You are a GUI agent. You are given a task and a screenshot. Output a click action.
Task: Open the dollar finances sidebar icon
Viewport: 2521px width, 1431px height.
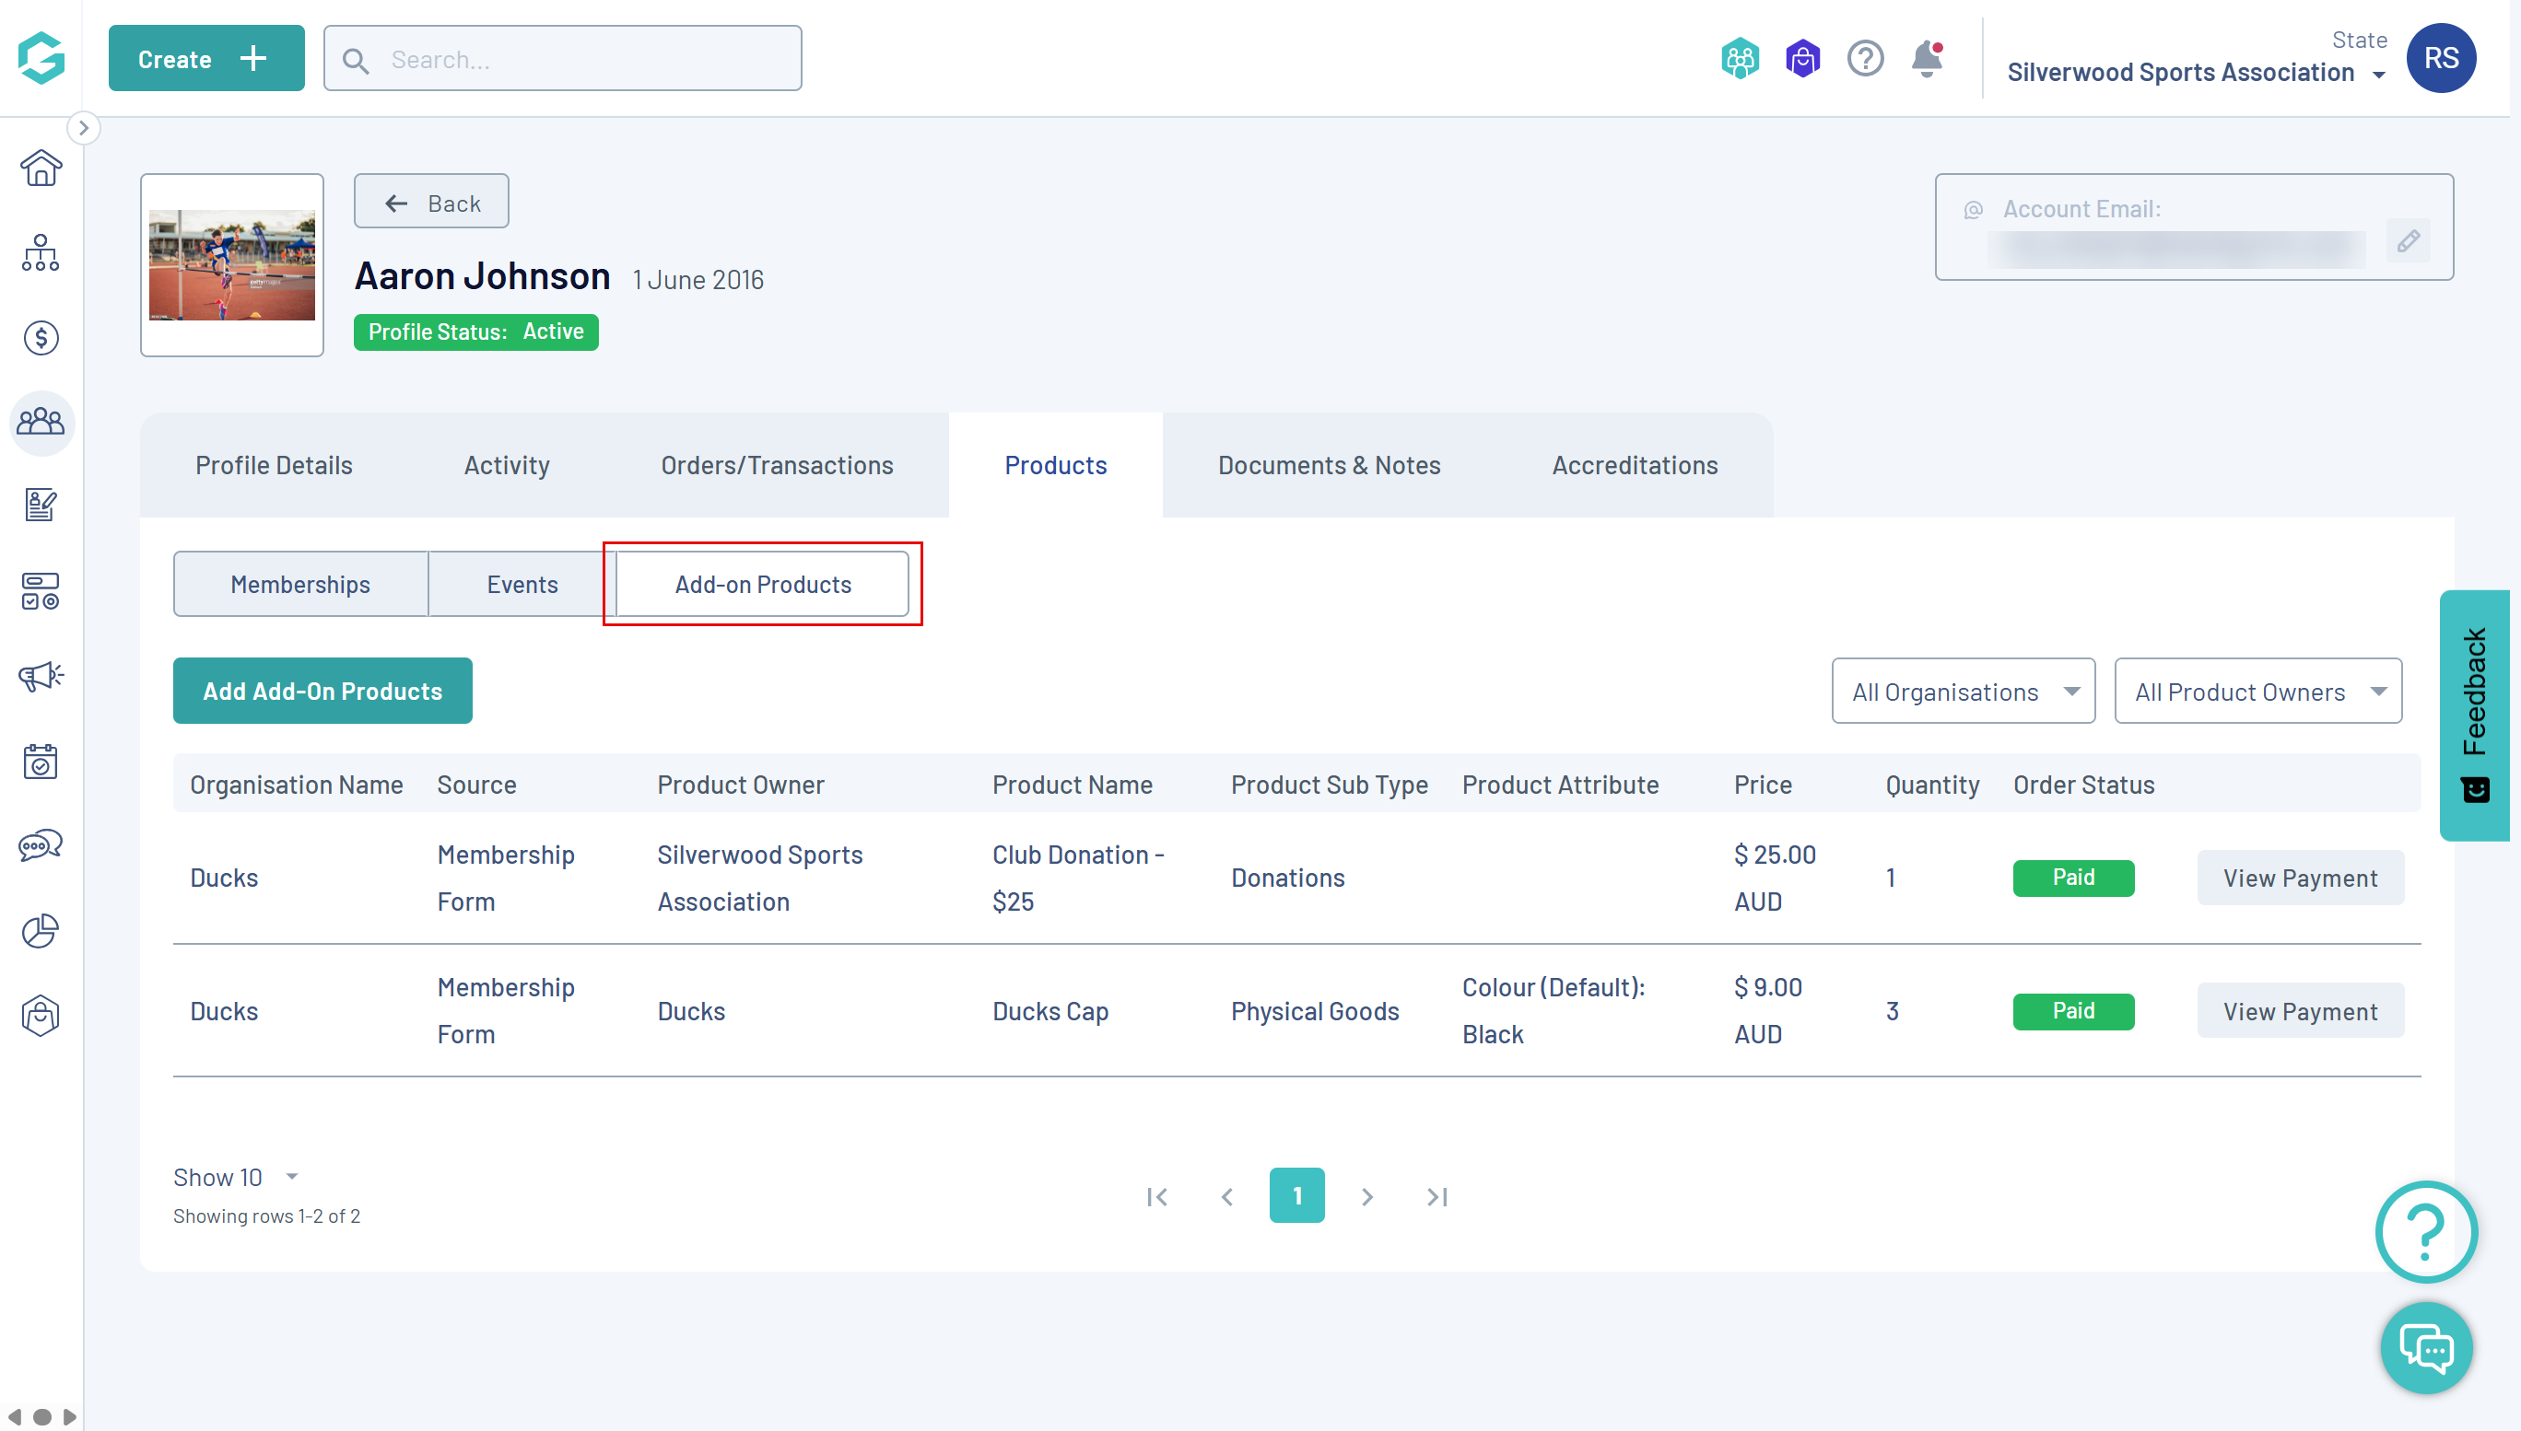click(x=41, y=338)
